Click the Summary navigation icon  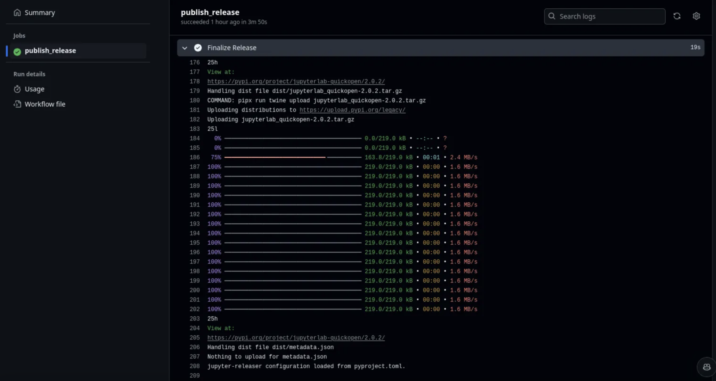coord(17,12)
